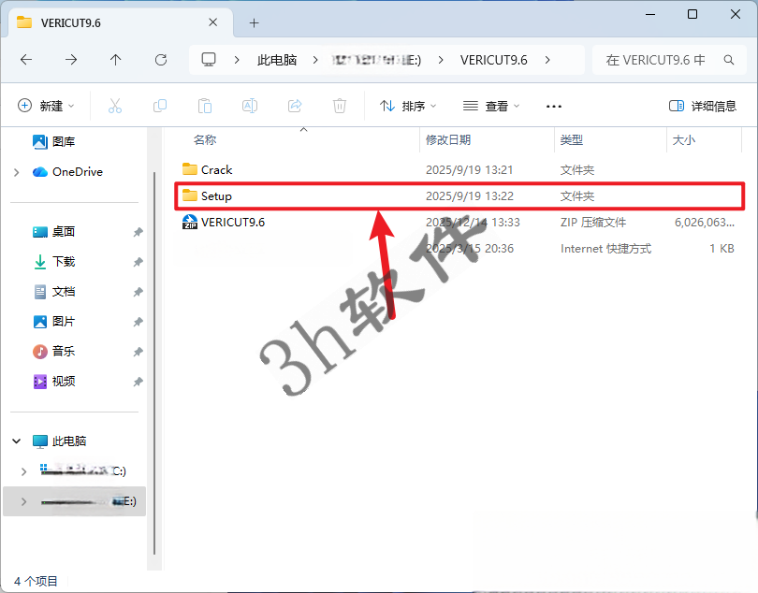The image size is (758, 593).
Task: Expand chevron after VERICUT9.6 in address bar
Action: (547, 60)
